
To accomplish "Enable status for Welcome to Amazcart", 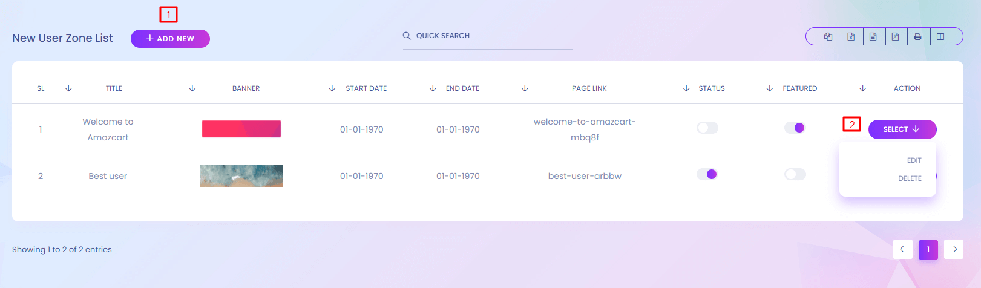I will pyautogui.click(x=707, y=128).
